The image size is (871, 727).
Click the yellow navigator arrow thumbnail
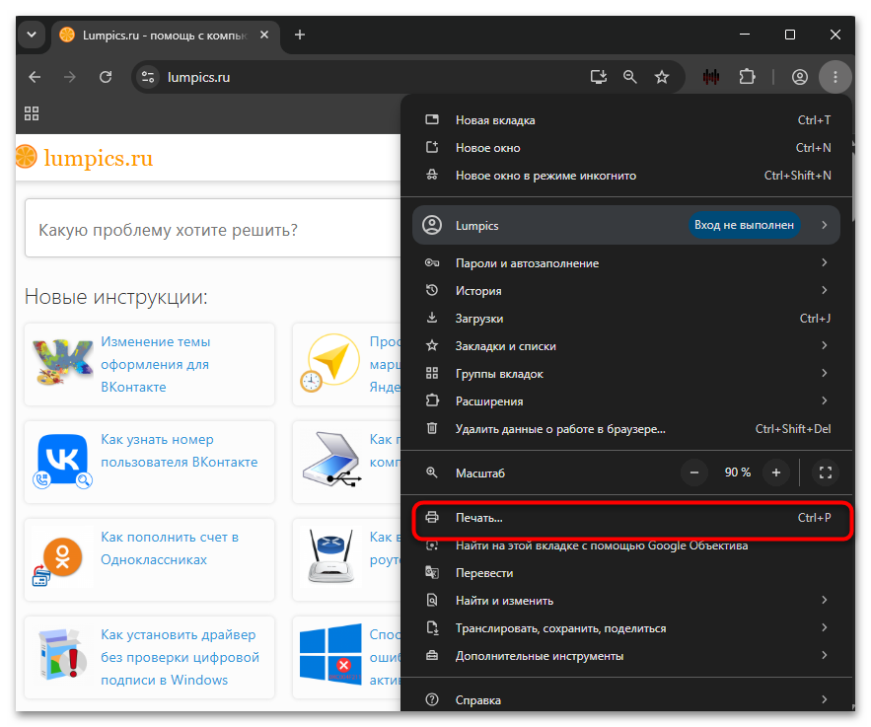[330, 362]
